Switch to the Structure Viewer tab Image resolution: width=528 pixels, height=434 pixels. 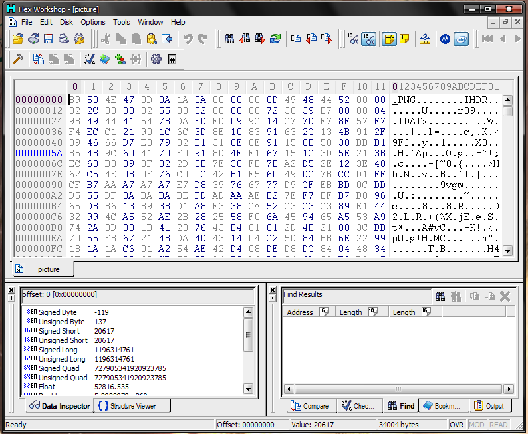(x=132, y=406)
